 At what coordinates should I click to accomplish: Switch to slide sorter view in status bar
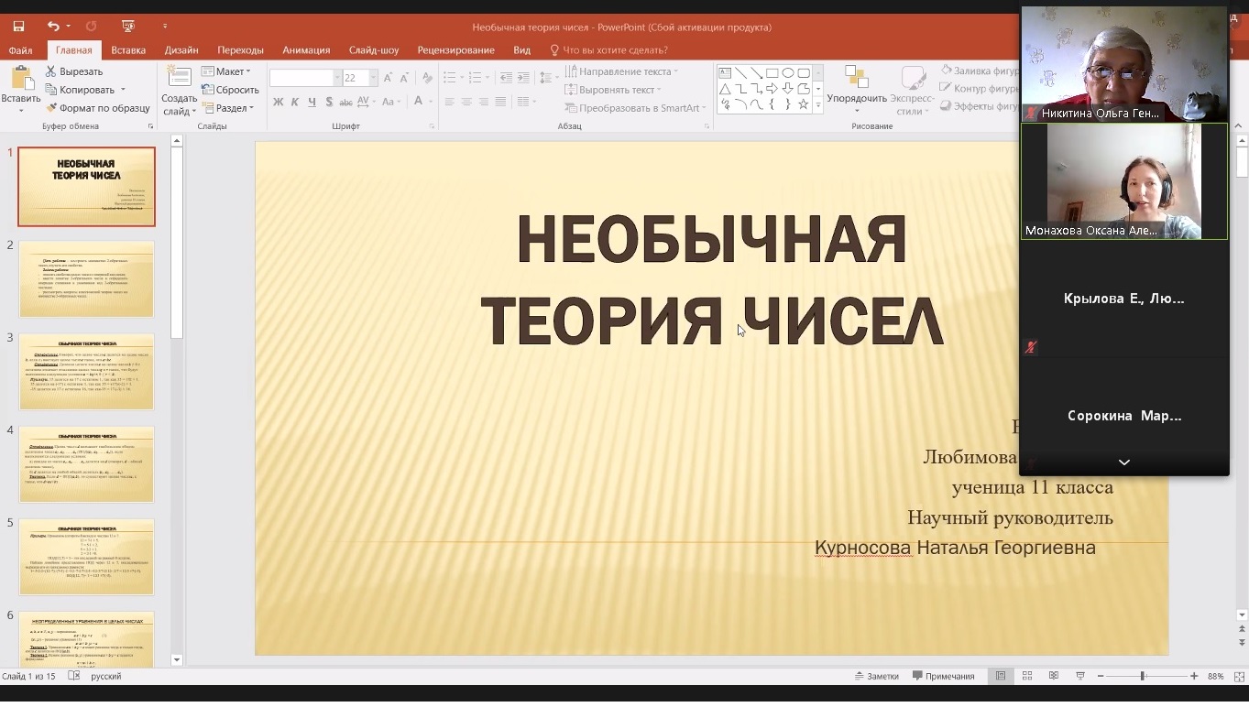(x=1027, y=676)
